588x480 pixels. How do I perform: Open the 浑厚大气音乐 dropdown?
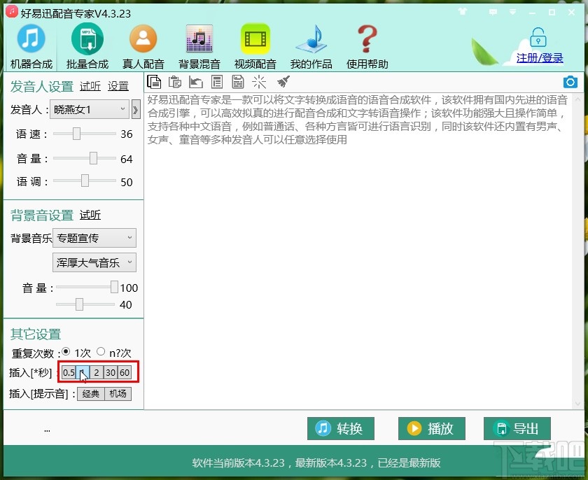tap(94, 262)
